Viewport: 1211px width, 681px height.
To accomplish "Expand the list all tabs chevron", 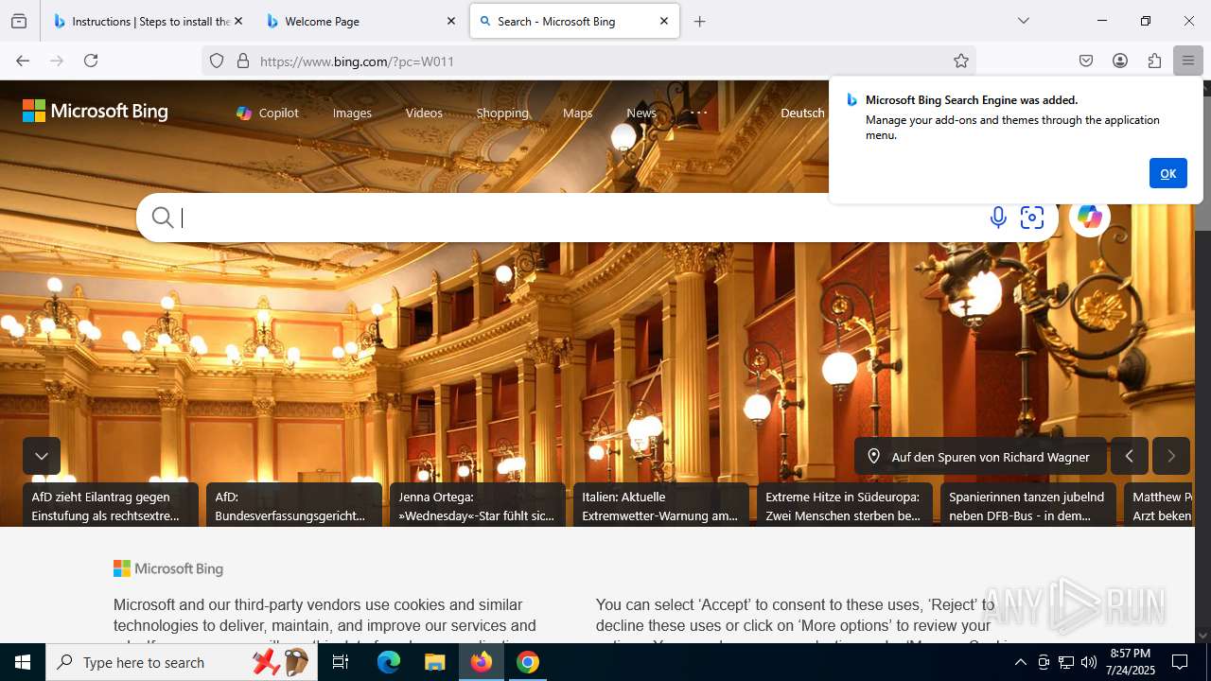I will [x=1023, y=21].
